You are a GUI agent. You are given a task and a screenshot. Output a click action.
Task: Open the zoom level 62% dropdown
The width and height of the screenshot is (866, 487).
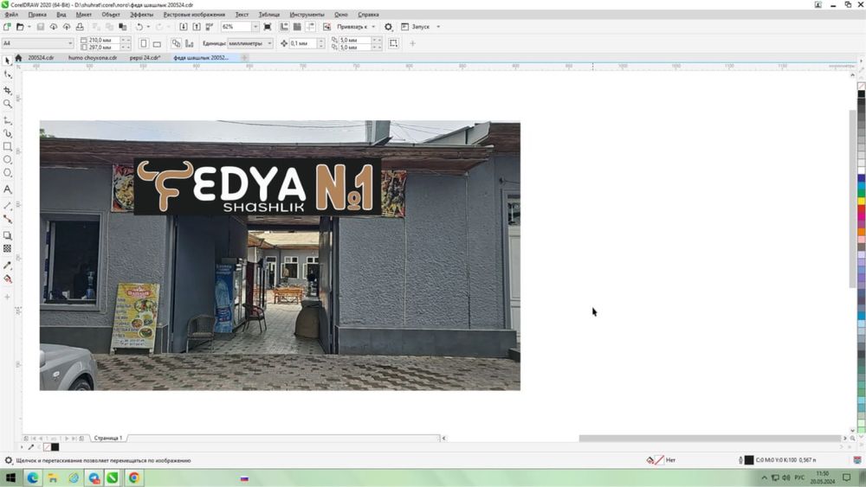pyautogui.click(x=255, y=27)
